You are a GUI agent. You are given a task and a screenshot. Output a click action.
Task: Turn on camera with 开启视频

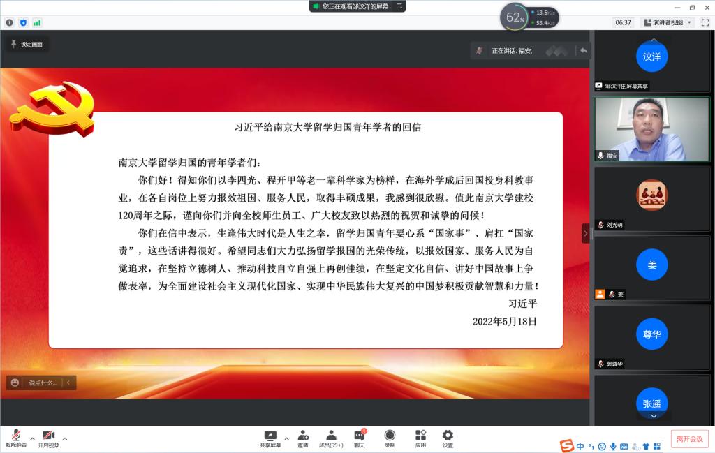coord(48,438)
